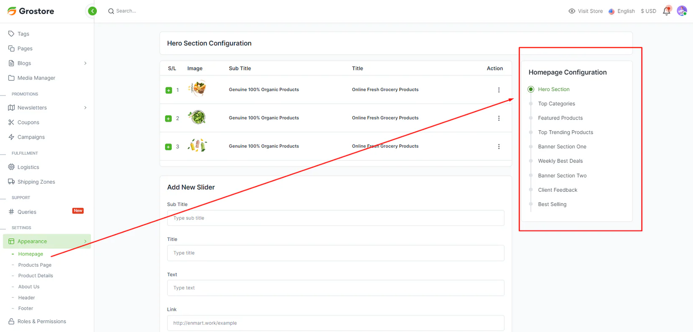Open the Products Page submenu item
Image resolution: width=693 pixels, height=332 pixels.
tap(35, 265)
